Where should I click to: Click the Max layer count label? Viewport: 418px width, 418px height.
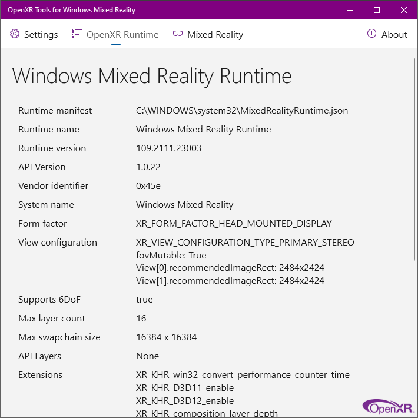point(52,319)
